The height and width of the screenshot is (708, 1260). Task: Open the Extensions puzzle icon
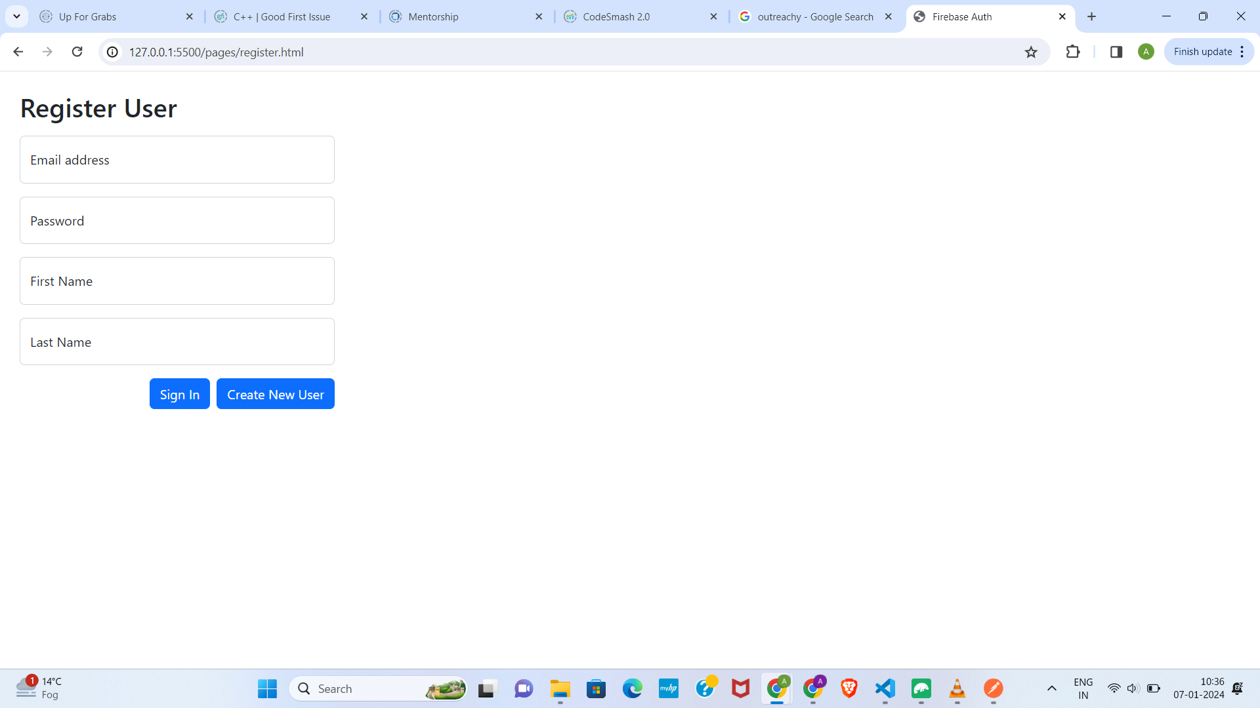pyautogui.click(x=1073, y=52)
